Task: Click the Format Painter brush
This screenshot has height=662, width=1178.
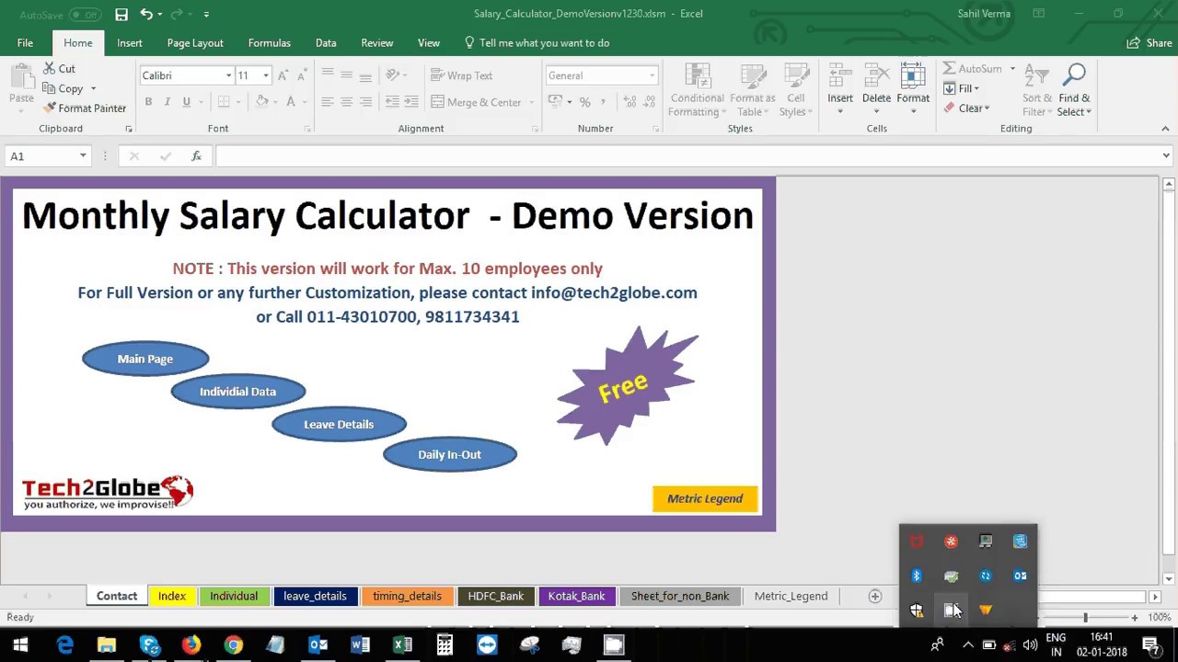Action: coord(50,108)
